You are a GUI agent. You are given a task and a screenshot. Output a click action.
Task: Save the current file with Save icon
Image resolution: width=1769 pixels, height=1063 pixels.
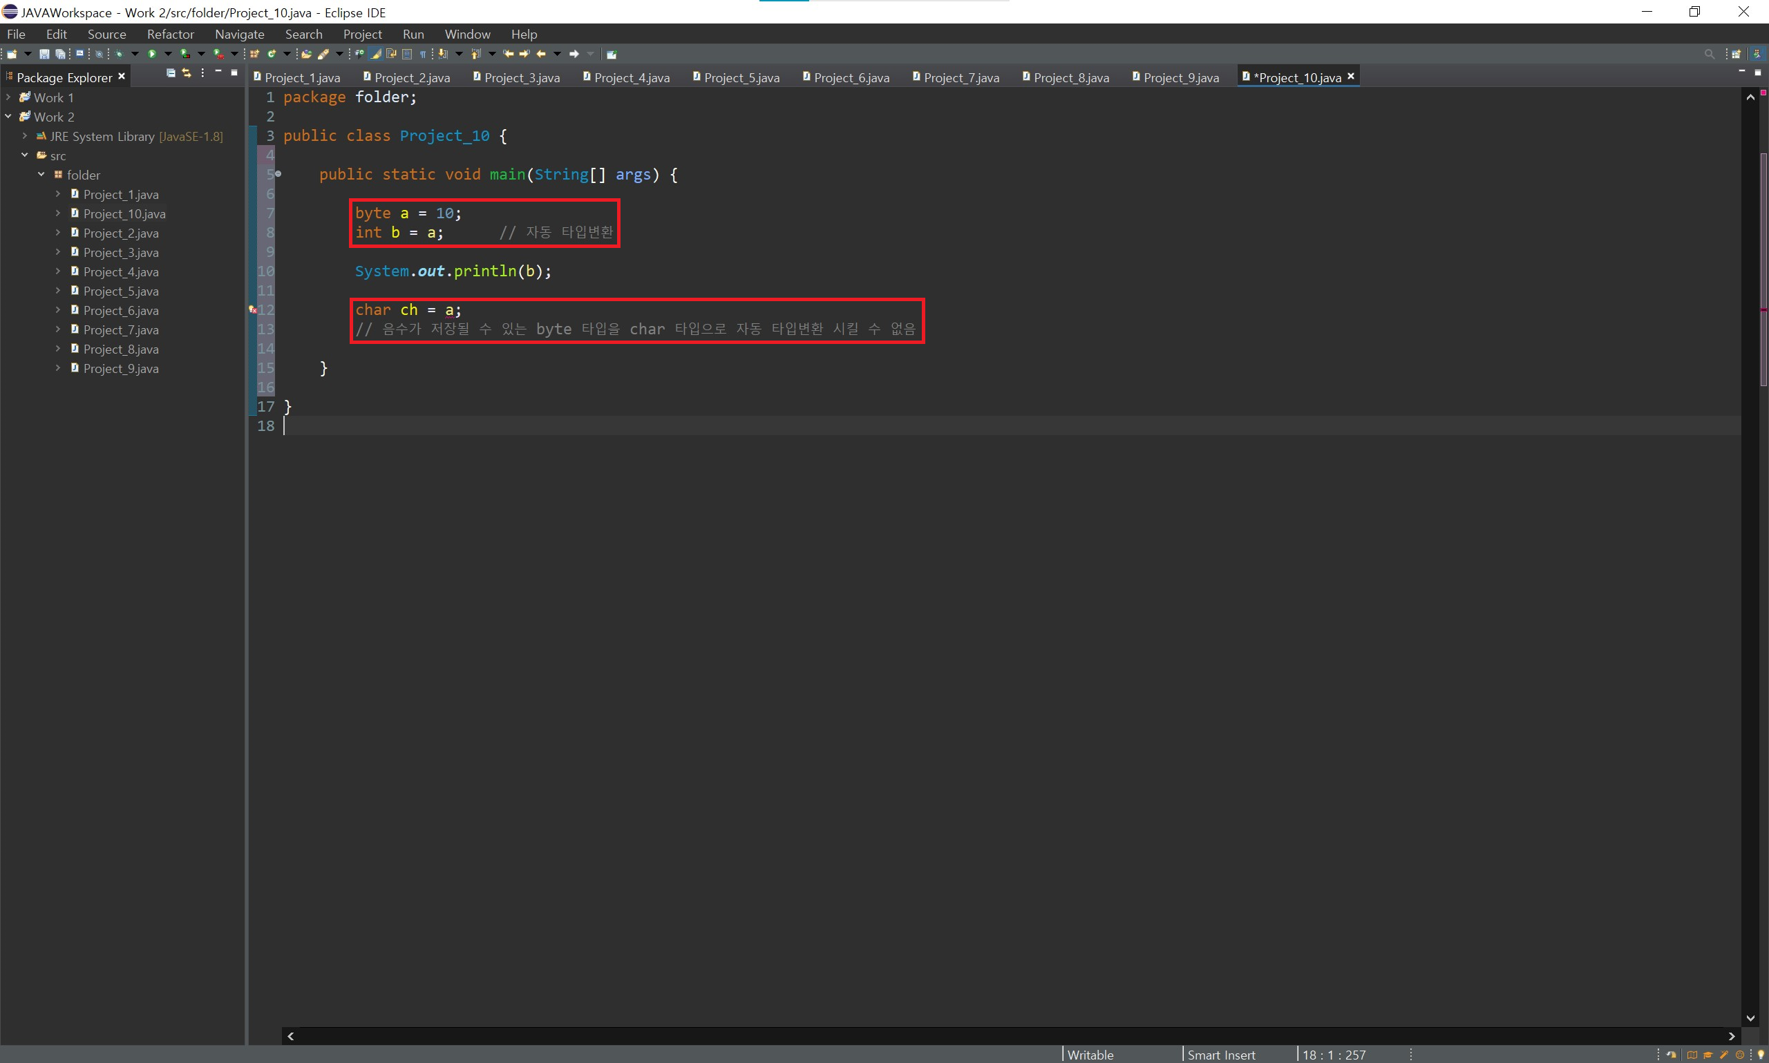44,54
